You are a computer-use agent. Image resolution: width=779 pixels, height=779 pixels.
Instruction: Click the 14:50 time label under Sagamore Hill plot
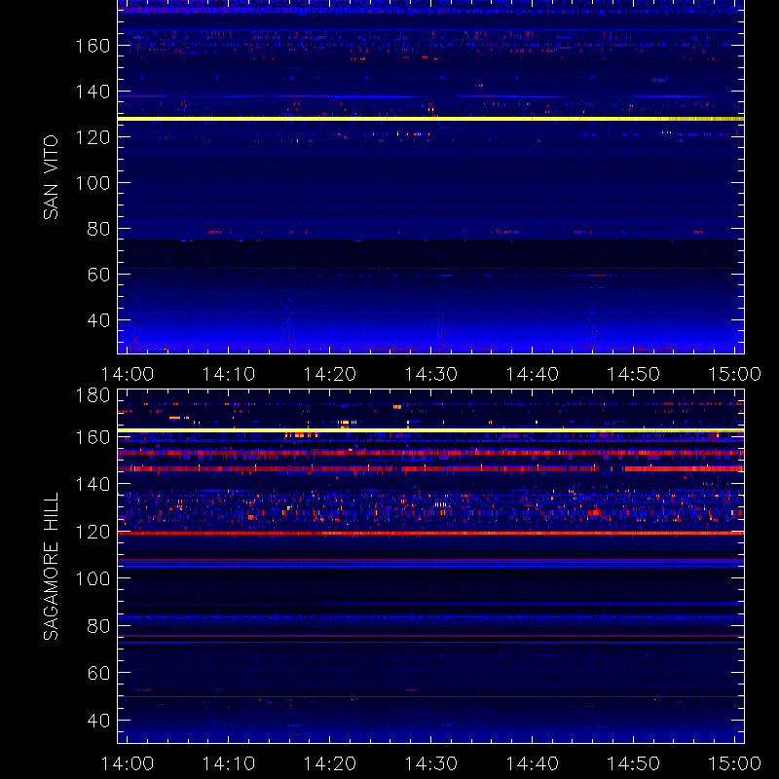coord(634,763)
